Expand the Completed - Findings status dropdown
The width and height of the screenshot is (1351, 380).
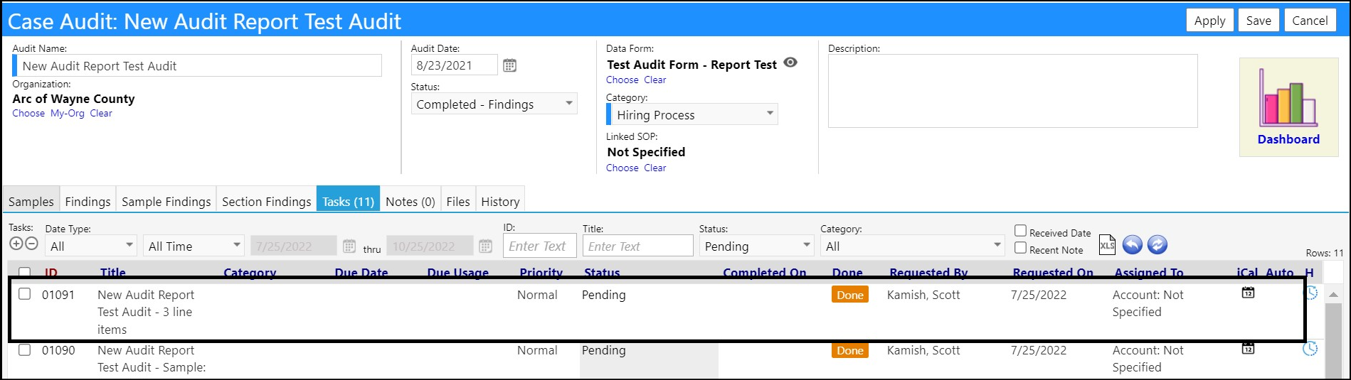pyautogui.click(x=494, y=104)
